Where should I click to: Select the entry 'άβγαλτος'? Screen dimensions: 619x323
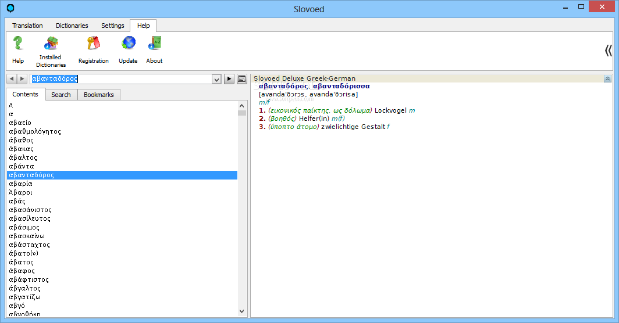pyautogui.click(x=122, y=288)
